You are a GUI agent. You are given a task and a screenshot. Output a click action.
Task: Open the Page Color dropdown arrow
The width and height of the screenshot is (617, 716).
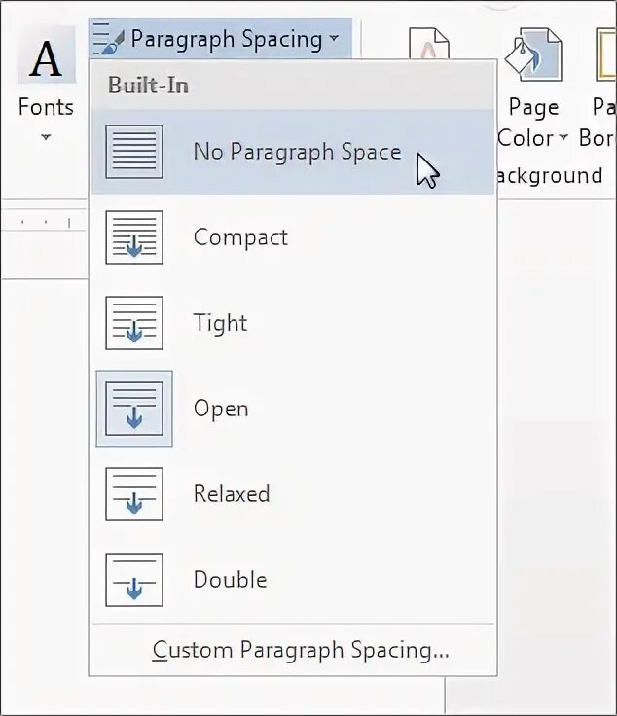563,137
